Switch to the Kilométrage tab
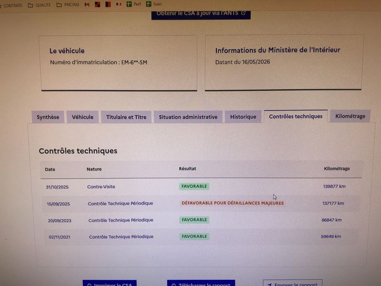 click(350, 116)
